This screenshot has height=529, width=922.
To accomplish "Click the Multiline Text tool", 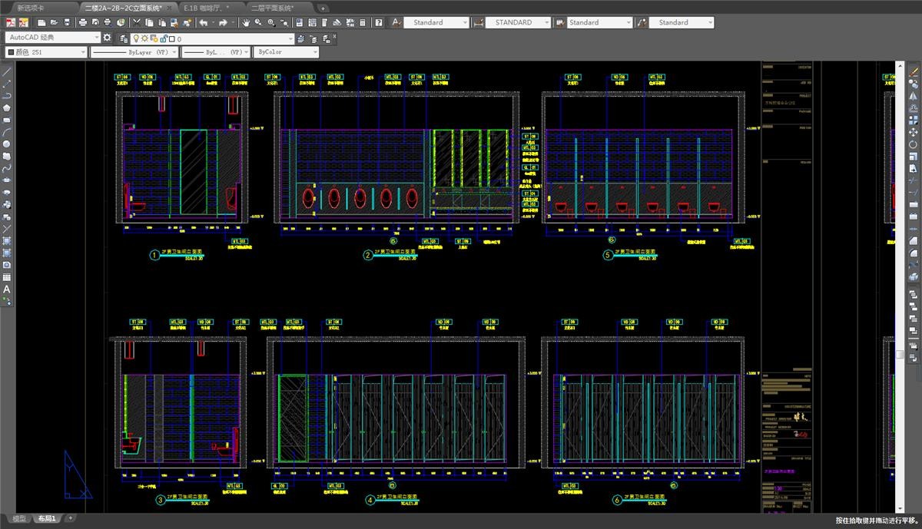I will point(7,289).
